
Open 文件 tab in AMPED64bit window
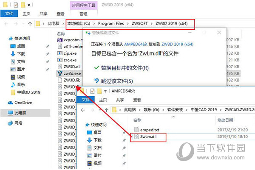pos(85,100)
